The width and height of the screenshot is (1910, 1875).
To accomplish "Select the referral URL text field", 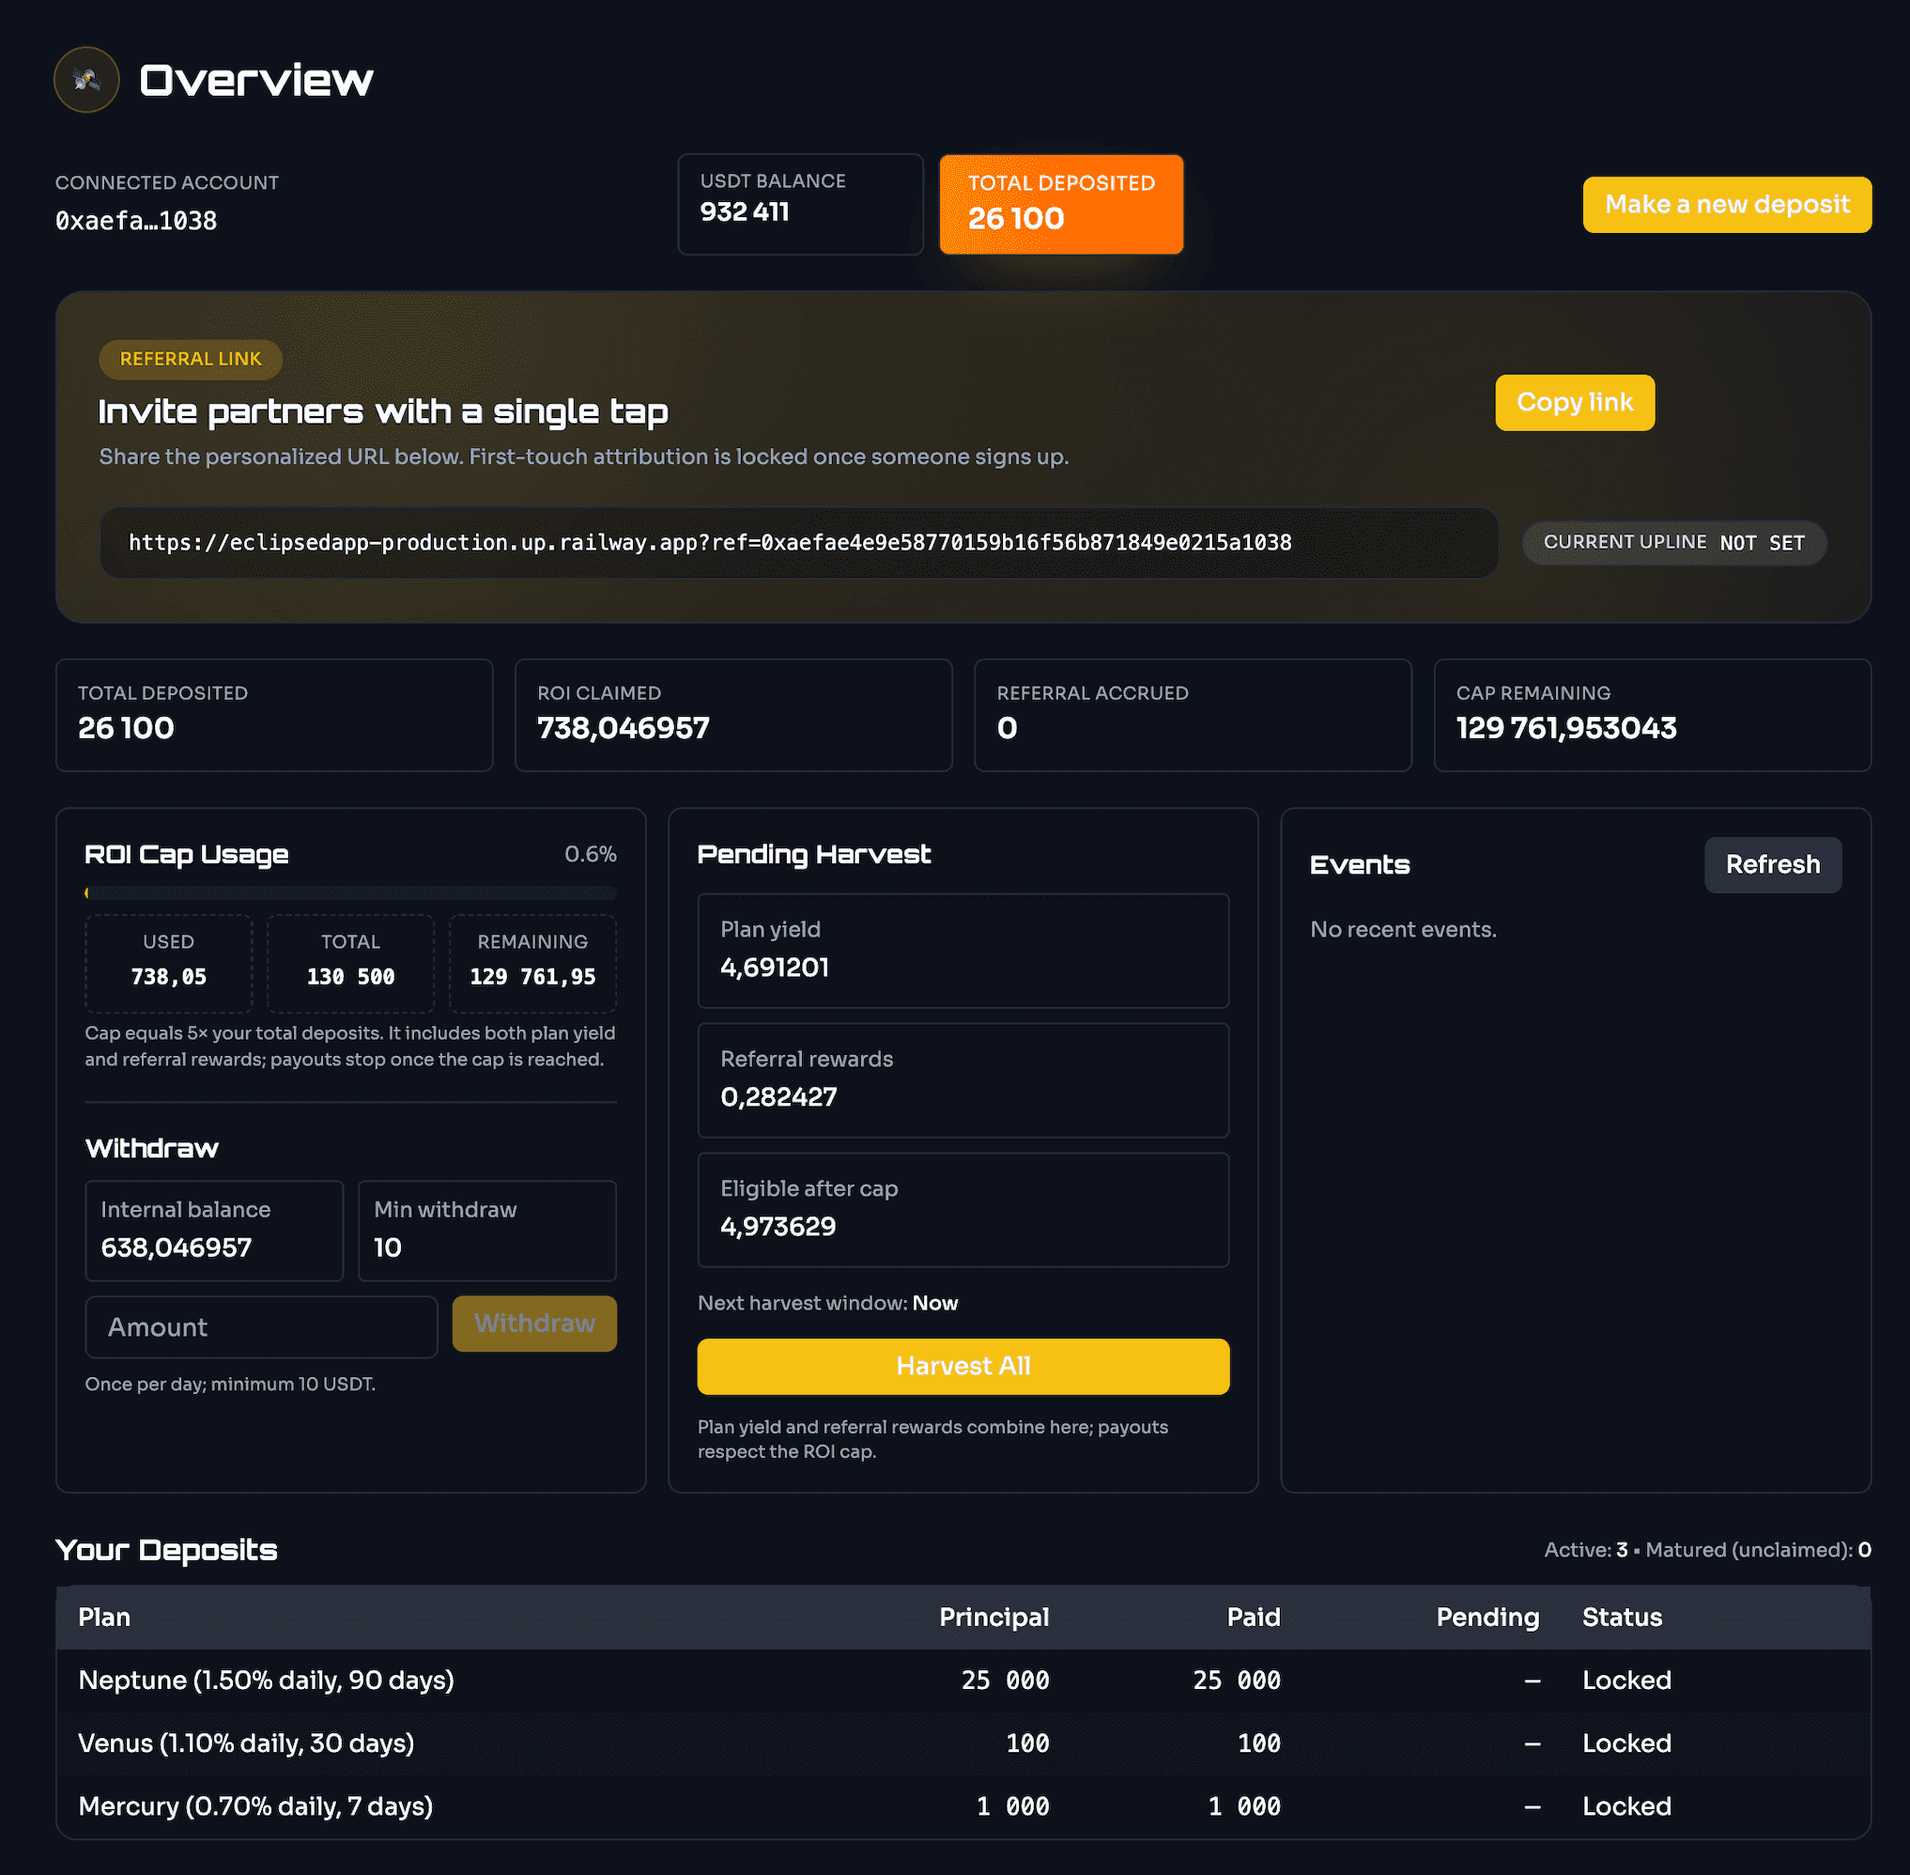I will click(x=797, y=543).
